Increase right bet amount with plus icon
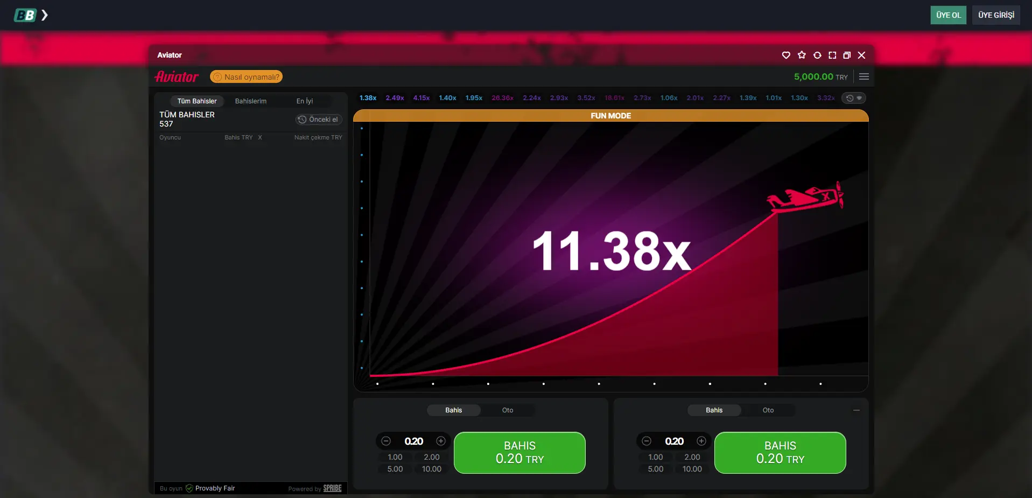1032x498 pixels. pyautogui.click(x=701, y=441)
